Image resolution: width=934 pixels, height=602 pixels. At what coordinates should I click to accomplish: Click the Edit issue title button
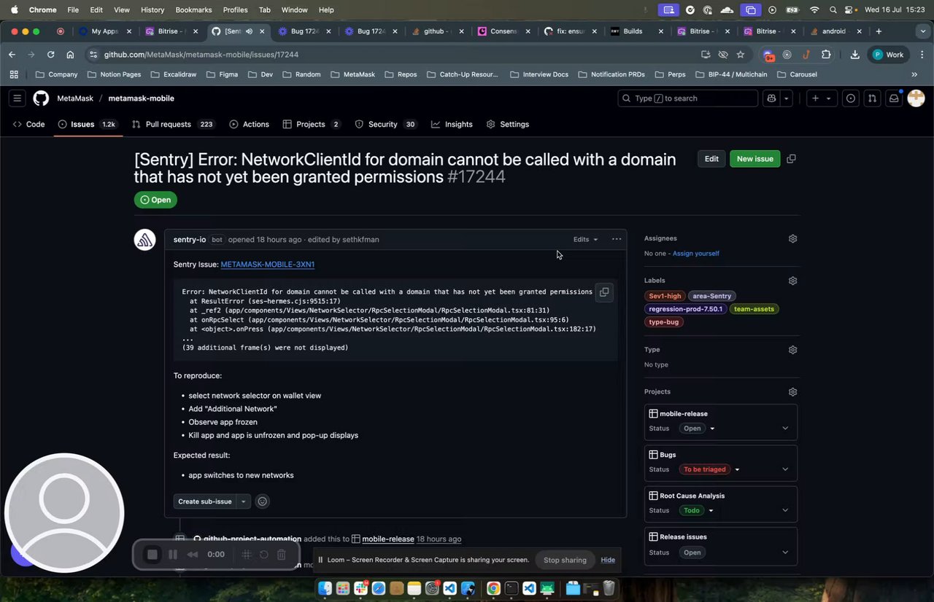711,159
